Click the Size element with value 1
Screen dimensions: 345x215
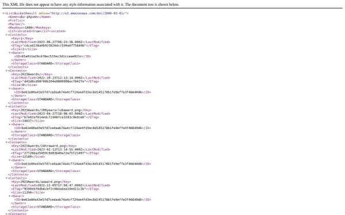[x=24, y=49]
